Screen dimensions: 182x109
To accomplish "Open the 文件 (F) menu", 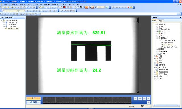I will point(7,5).
